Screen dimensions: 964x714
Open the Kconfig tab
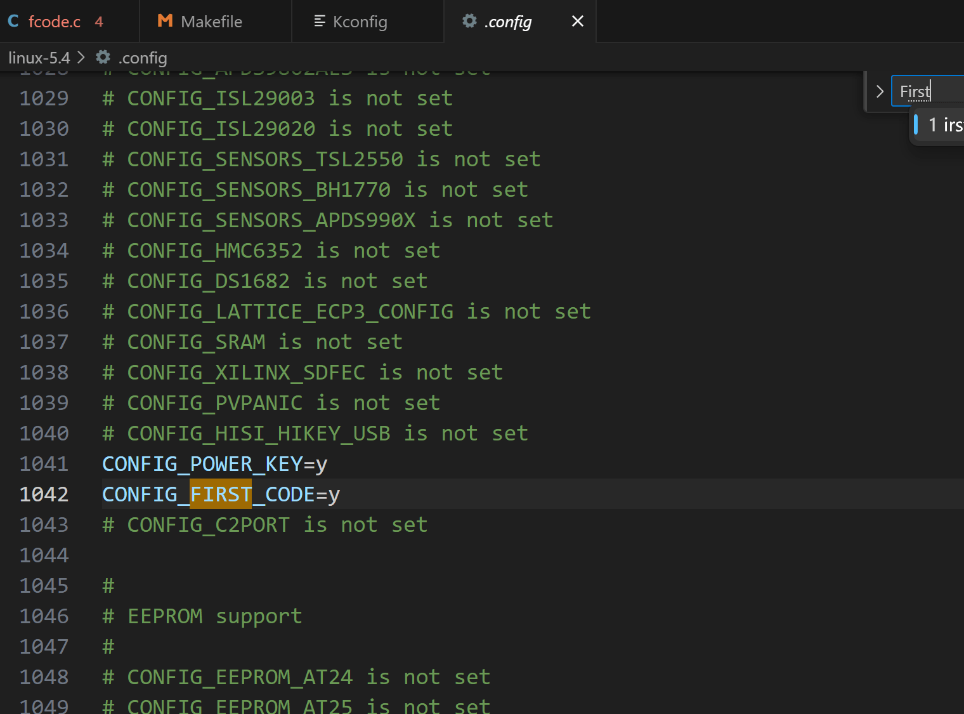(360, 22)
